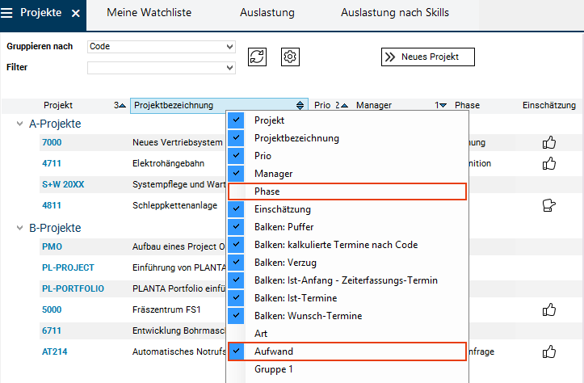Screen dimensions: 584x383
Task: Click the Neues Projekt button
Action: [428, 57]
